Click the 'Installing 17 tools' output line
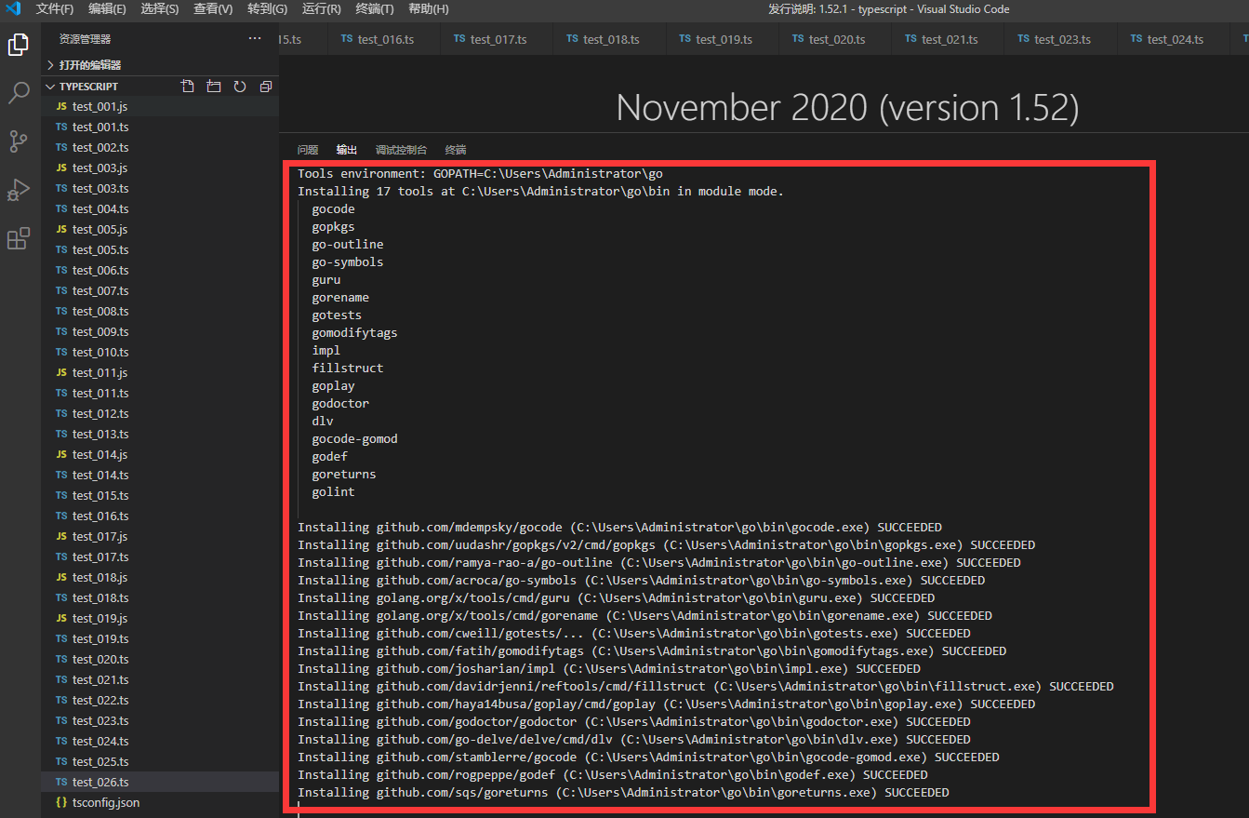This screenshot has height=818, width=1249. (540, 191)
